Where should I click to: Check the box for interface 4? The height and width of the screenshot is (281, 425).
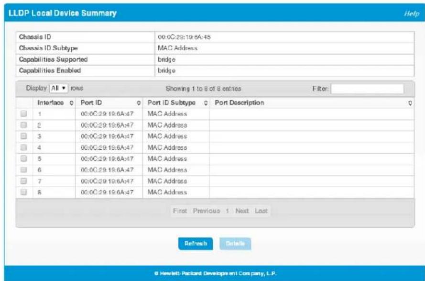(23, 147)
